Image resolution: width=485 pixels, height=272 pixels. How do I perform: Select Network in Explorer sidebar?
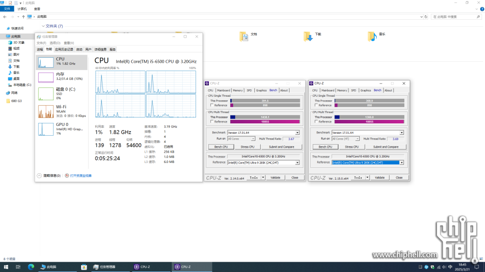(x=12, y=93)
